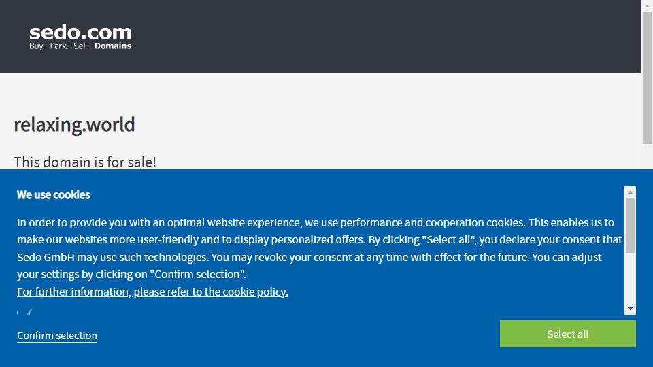The width and height of the screenshot is (653, 367).
Task: Click the cookie panel scroll-down arrow
Action: click(630, 309)
